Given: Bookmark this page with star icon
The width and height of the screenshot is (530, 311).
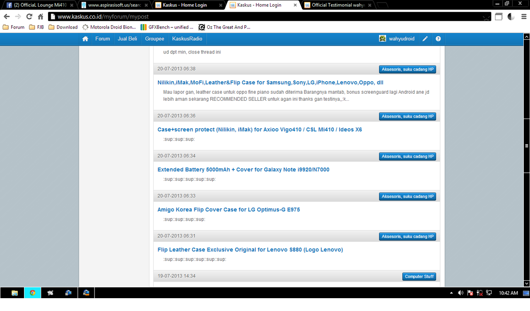Looking at the screenshot, I should pyautogui.click(x=487, y=17).
